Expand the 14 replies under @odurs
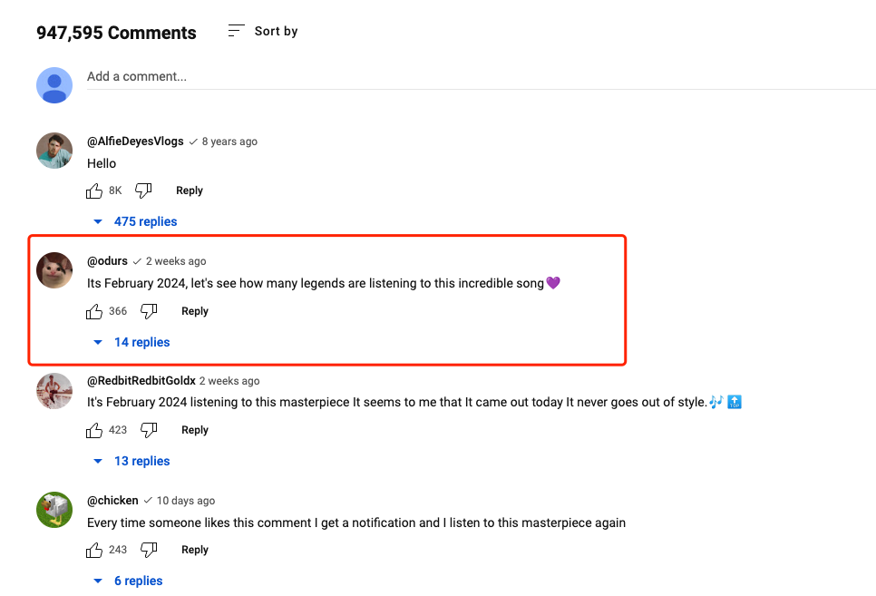The width and height of the screenshot is (876, 596). point(132,342)
